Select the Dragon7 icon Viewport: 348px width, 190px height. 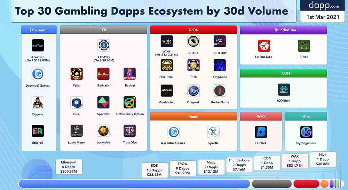193,90
